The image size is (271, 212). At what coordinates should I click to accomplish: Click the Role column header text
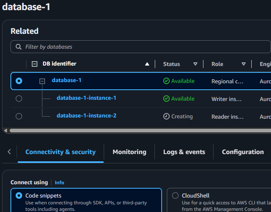tap(217, 64)
